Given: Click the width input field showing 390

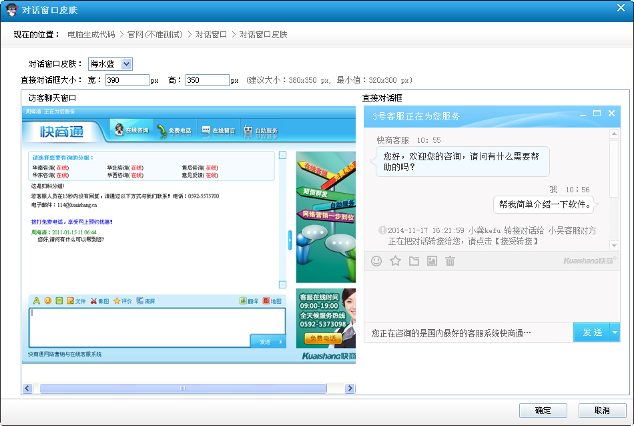Looking at the screenshot, I should pyautogui.click(x=127, y=80).
